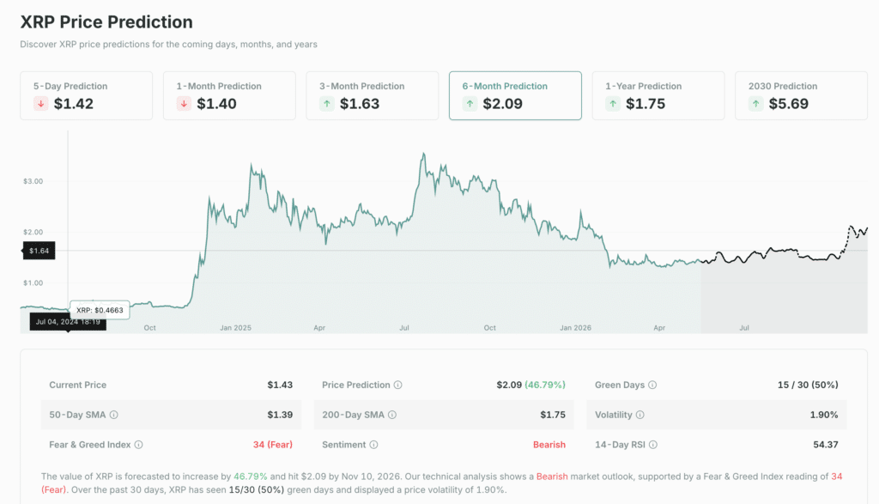Click the red Bearish word in summary paragraph
The height and width of the screenshot is (504, 879).
point(552,477)
